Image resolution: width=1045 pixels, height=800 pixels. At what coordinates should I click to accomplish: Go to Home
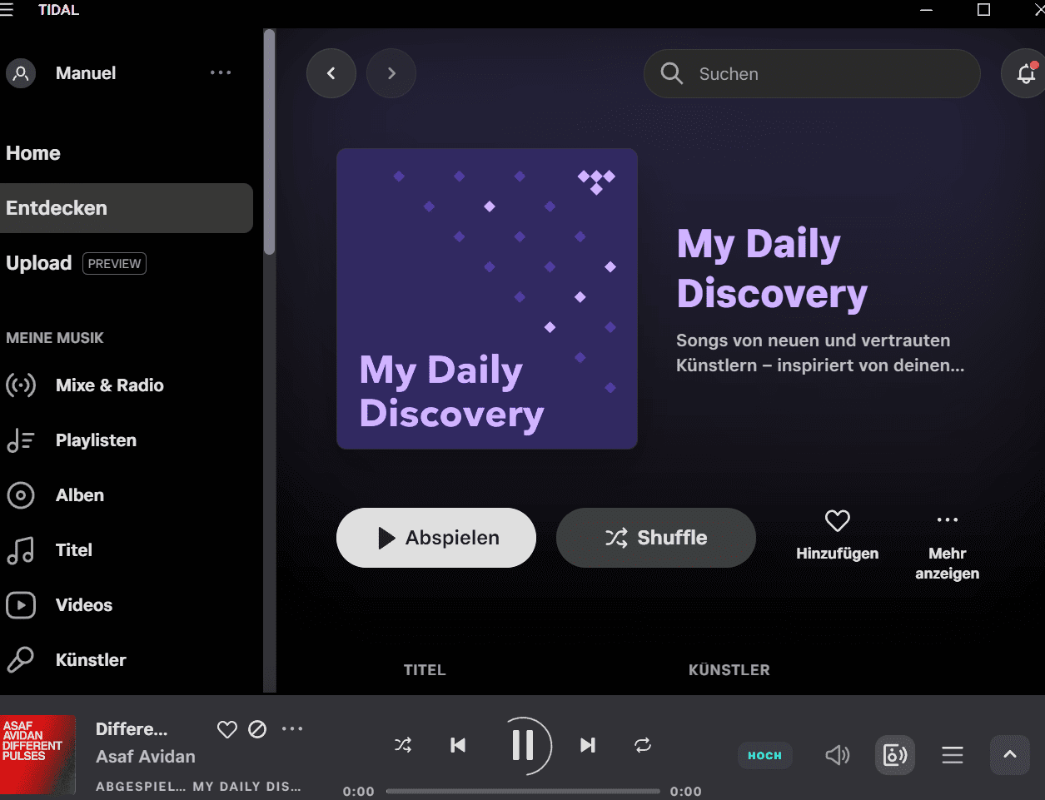click(x=33, y=153)
